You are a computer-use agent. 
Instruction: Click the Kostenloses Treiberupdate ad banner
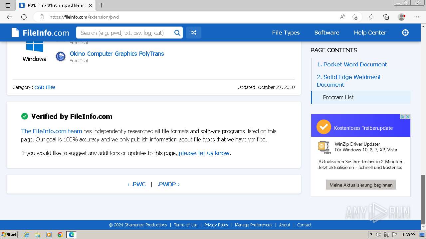361,125
